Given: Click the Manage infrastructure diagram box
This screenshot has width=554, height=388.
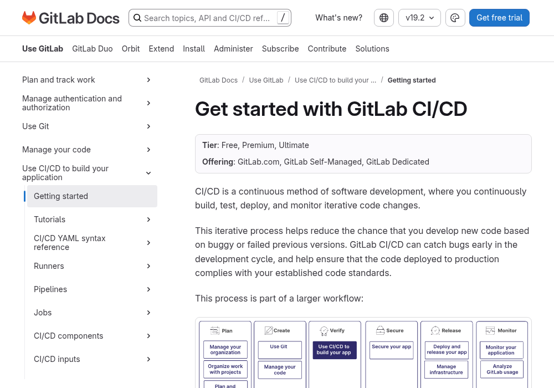Looking at the screenshot, I should (x=447, y=370).
